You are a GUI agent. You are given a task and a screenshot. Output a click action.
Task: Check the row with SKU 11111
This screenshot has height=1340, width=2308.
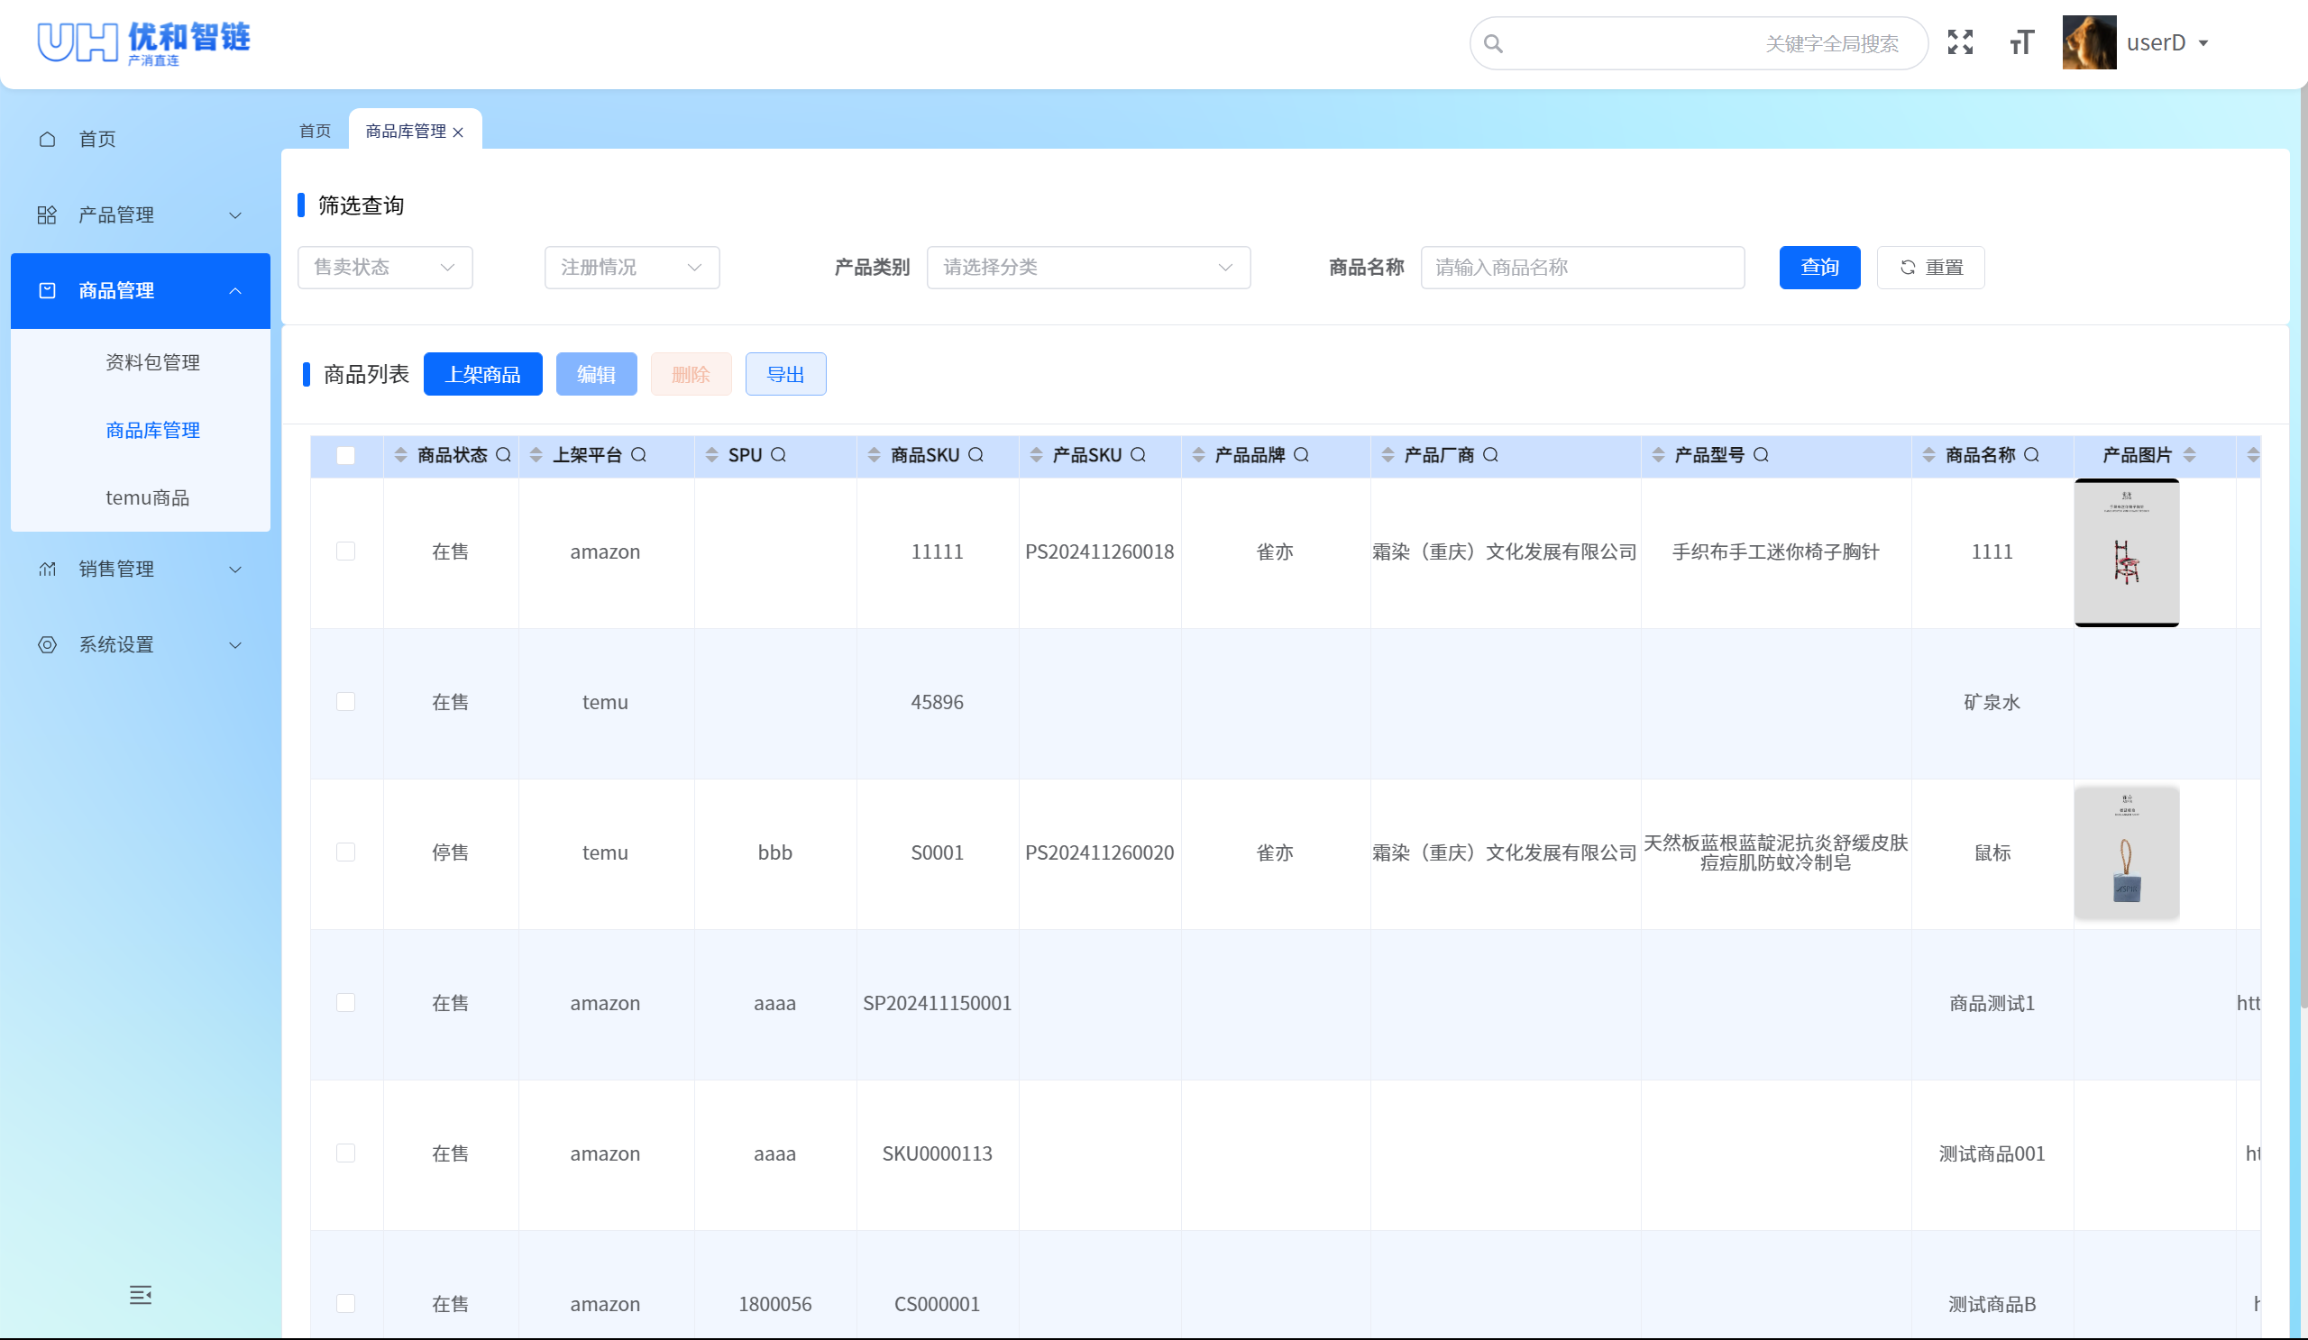pyautogui.click(x=345, y=551)
